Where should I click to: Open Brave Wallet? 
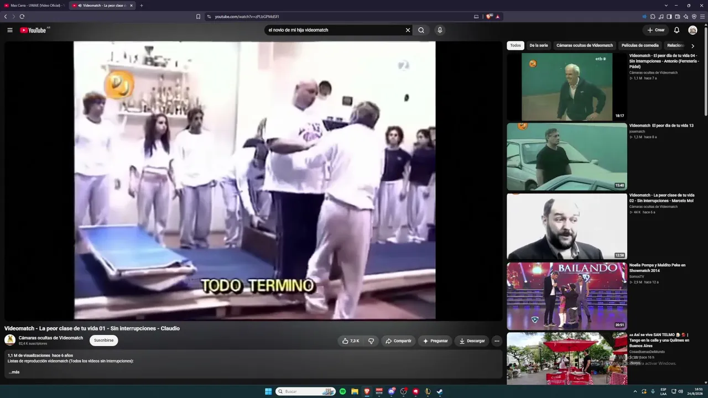coord(678,17)
